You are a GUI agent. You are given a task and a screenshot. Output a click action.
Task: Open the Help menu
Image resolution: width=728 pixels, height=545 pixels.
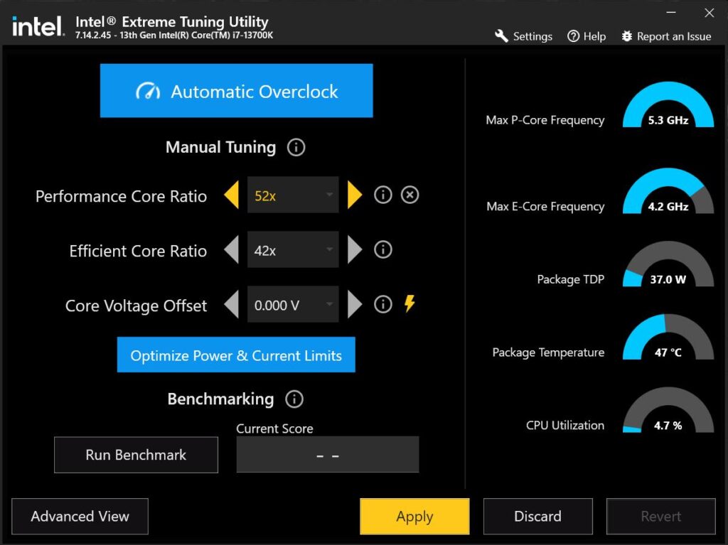click(587, 36)
